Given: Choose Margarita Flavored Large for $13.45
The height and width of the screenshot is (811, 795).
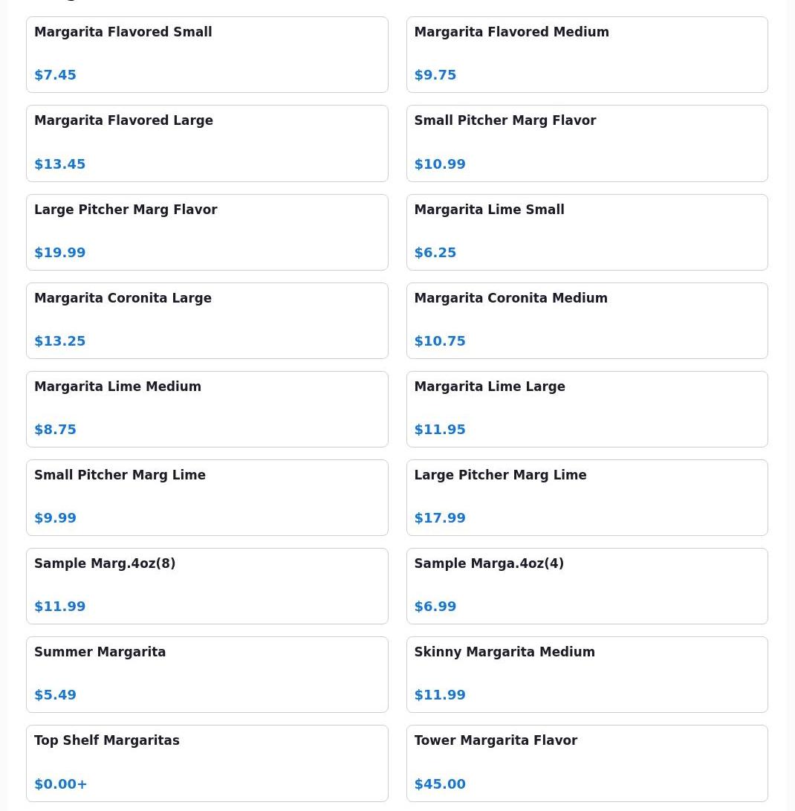Looking at the screenshot, I should [207, 143].
